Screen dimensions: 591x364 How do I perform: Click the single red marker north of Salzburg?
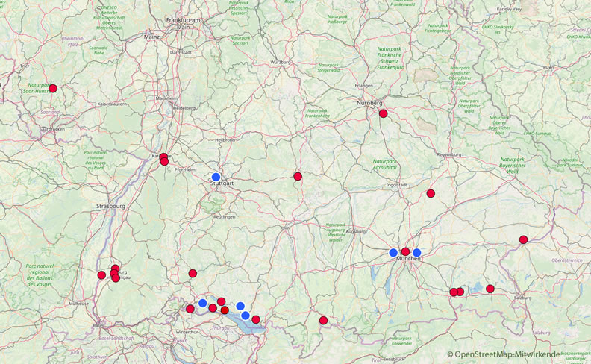coord(490,289)
